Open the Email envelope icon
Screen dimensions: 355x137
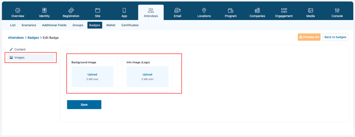[177, 10]
